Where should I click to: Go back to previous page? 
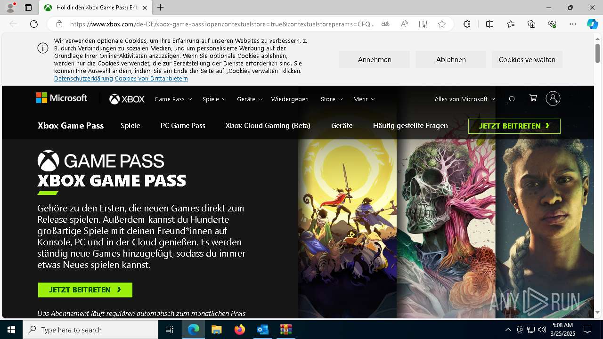pyautogui.click(x=13, y=24)
